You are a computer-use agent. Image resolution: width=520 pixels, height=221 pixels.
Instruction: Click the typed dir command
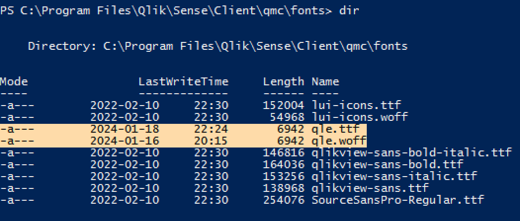pos(348,11)
